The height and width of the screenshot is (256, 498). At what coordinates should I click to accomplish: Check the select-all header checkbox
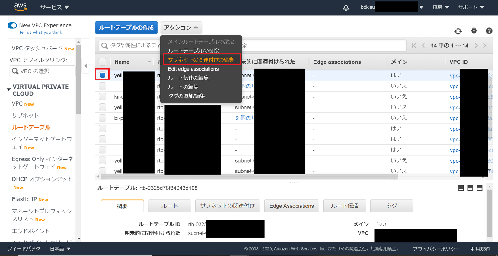[102, 62]
